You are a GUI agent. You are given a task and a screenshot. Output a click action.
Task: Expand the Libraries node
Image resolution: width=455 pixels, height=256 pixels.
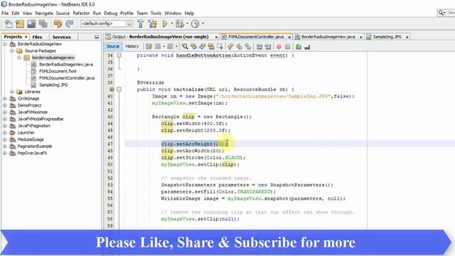[12, 92]
